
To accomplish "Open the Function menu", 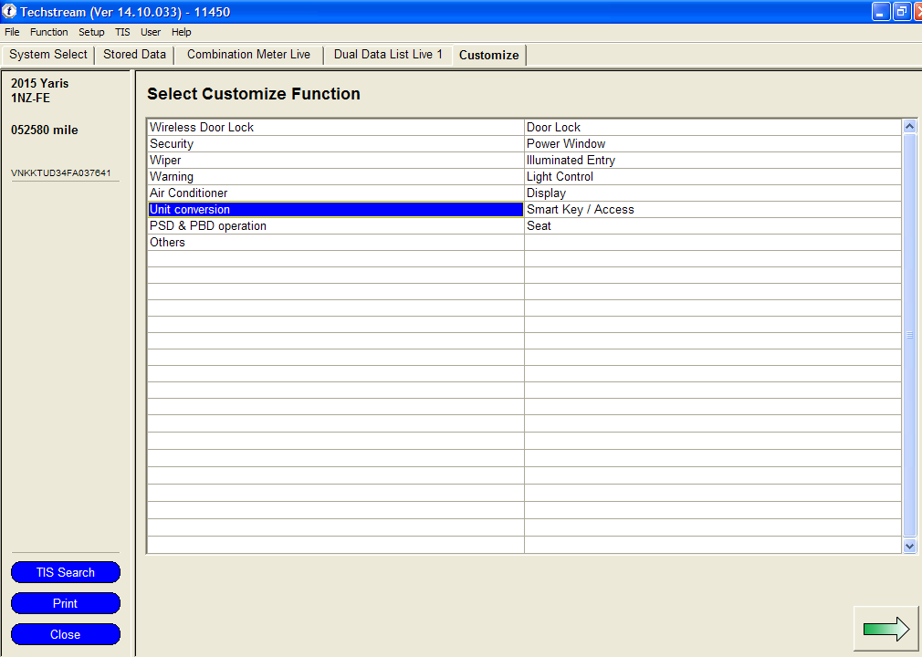I will [48, 32].
